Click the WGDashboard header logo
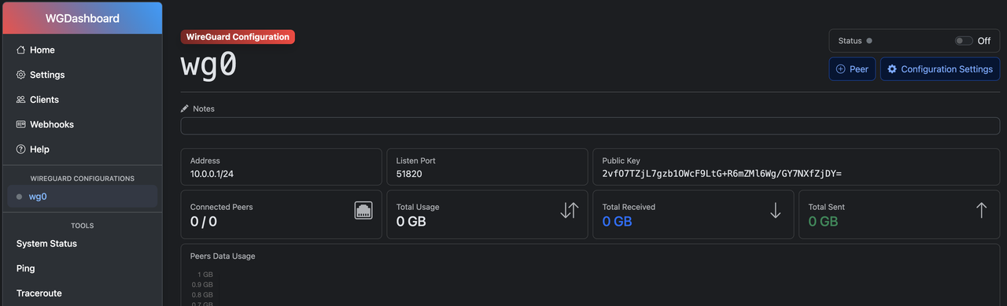1007x306 pixels. [83, 18]
